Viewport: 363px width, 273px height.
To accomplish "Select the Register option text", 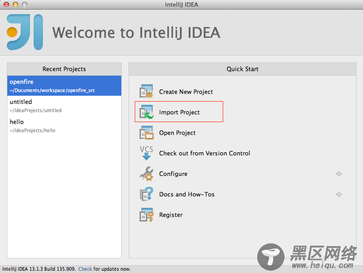I will tap(171, 215).
